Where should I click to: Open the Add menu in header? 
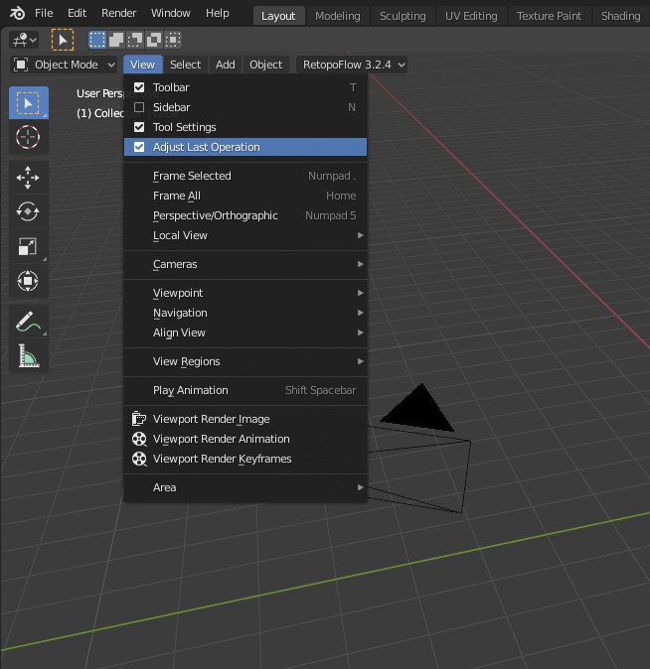point(226,65)
